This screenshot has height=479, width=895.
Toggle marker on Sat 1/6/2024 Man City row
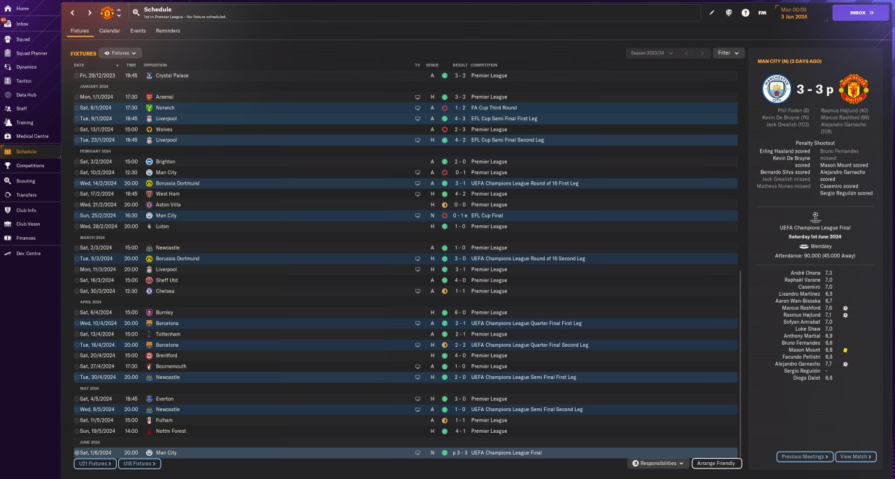coord(76,452)
